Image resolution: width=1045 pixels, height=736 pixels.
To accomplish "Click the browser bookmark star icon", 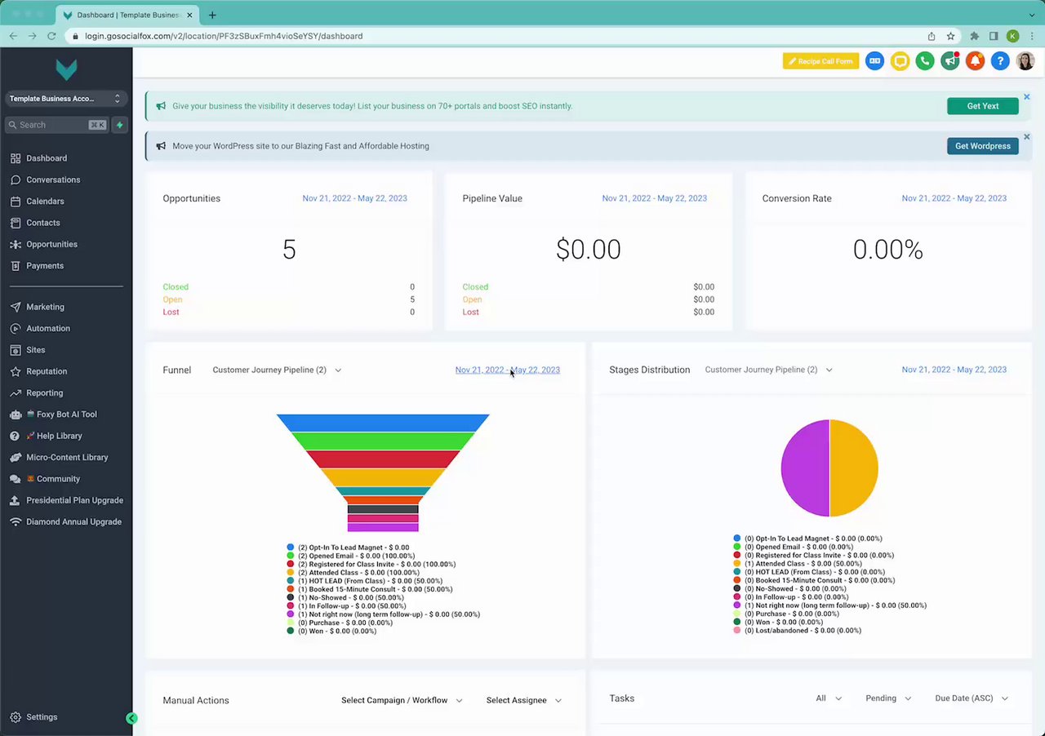I will point(951,36).
